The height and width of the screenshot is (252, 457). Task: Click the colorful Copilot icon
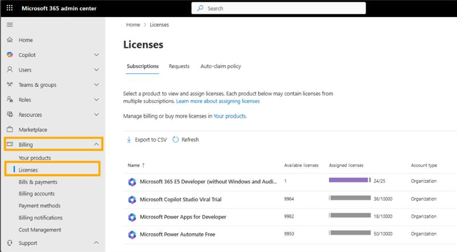(x=10, y=54)
